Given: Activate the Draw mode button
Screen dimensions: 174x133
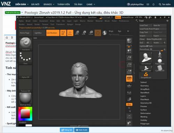Looking at the screenshot, I should click(70, 33).
